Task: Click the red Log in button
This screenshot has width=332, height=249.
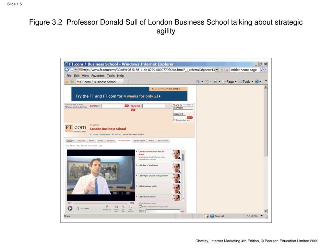Action: tap(189, 117)
